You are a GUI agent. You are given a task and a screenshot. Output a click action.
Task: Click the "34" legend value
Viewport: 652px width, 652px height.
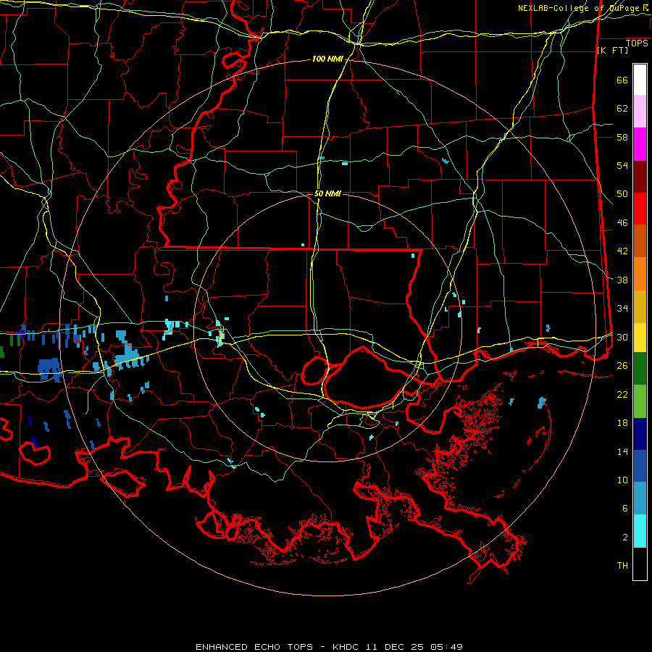[622, 309]
